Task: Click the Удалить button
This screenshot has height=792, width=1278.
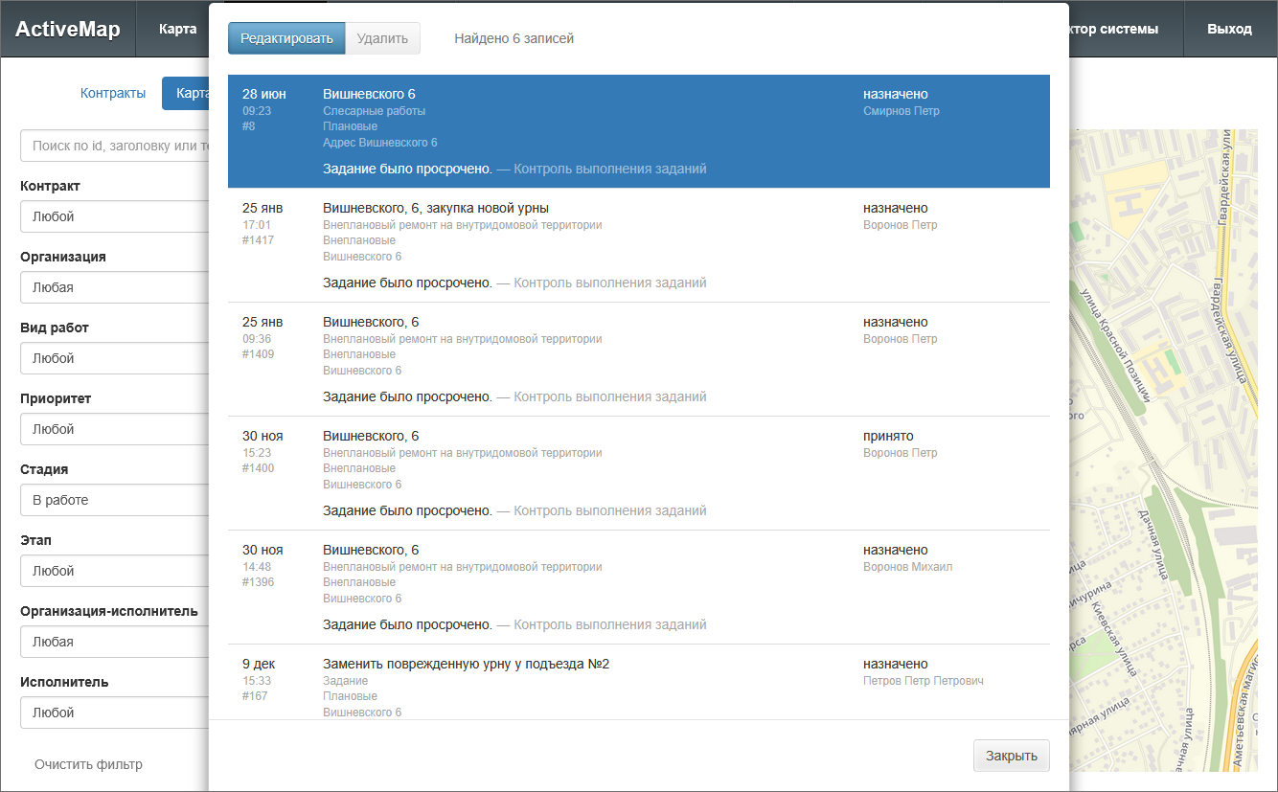Action: pyautogui.click(x=382, y=38)
